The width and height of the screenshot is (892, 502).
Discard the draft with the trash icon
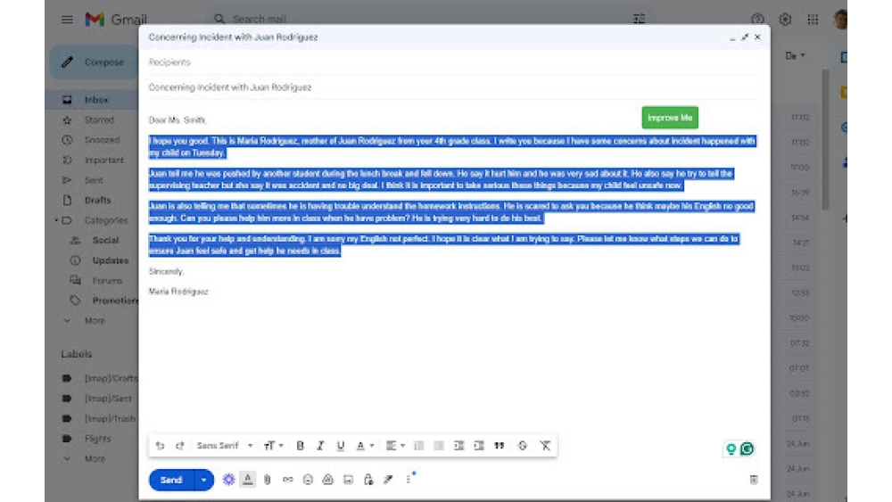click(x=754, y=480)
